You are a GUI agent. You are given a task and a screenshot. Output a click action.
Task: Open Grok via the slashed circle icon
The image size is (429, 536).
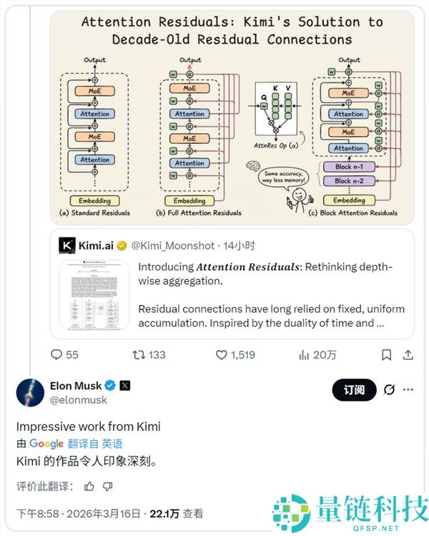[x=390, y=389]
